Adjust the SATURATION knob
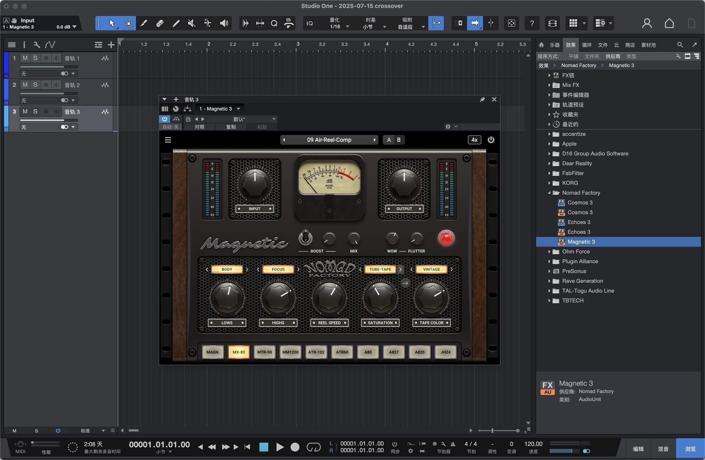705x460 pixels. pos(380,297)
